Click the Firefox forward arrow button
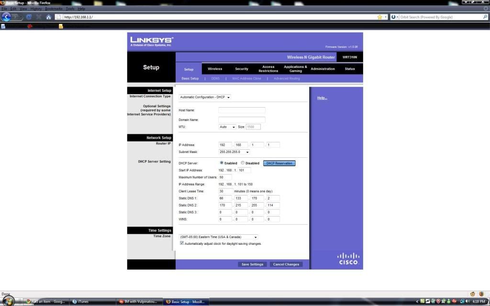This screenshot has width=490, height=306. 15,17
